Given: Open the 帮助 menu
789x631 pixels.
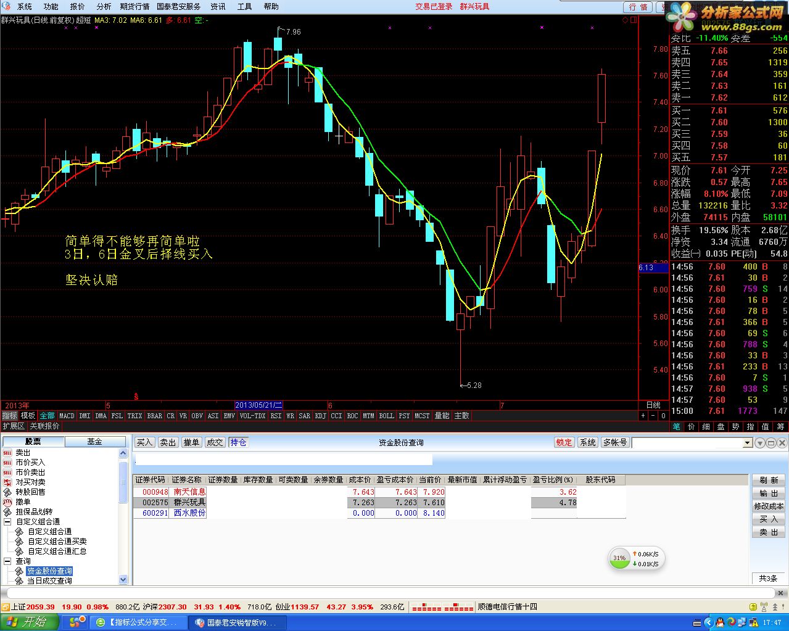Looking at the screenshot, I should pyautogui.click(x=271, y=7).
